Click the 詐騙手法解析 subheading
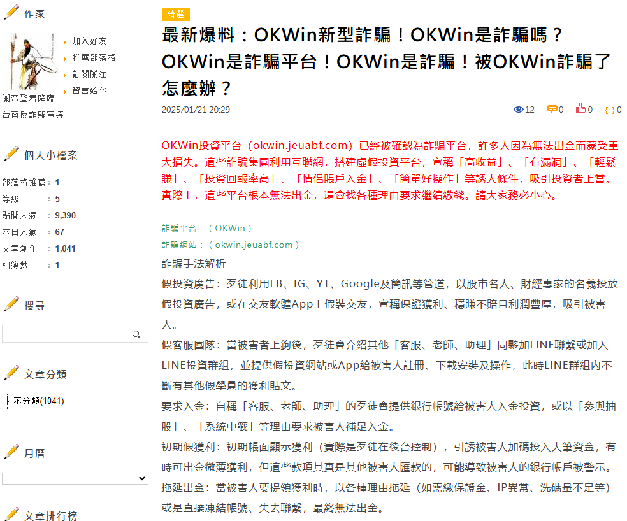Image resolution: width=627 pixels, height=521 pixels. tap(194, 264)
